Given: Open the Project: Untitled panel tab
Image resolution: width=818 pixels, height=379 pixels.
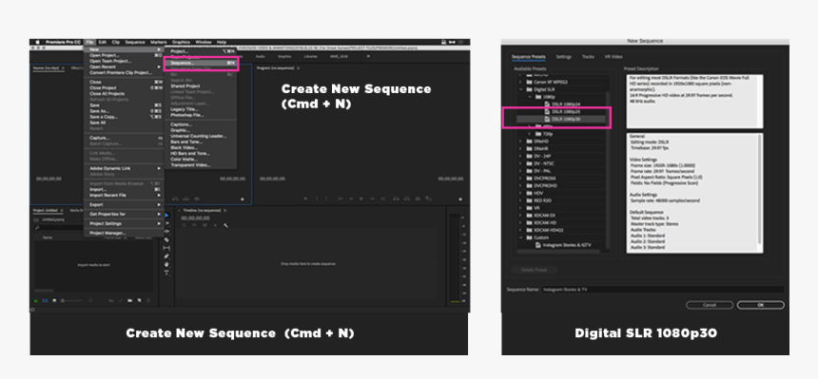Looking at the screenshot, I should coord(46,210).
